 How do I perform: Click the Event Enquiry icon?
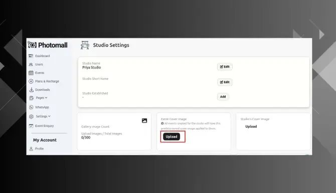[31, 126]
